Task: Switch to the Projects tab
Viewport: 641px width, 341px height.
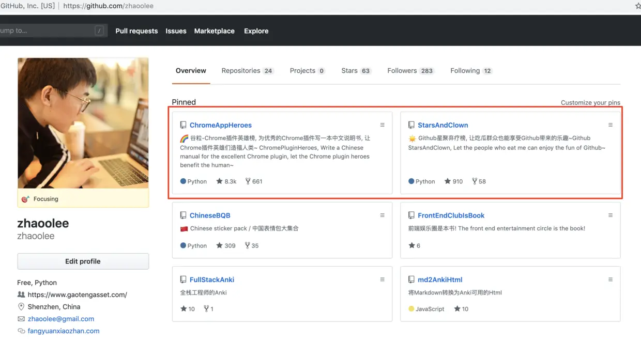Action: (308, 71)
